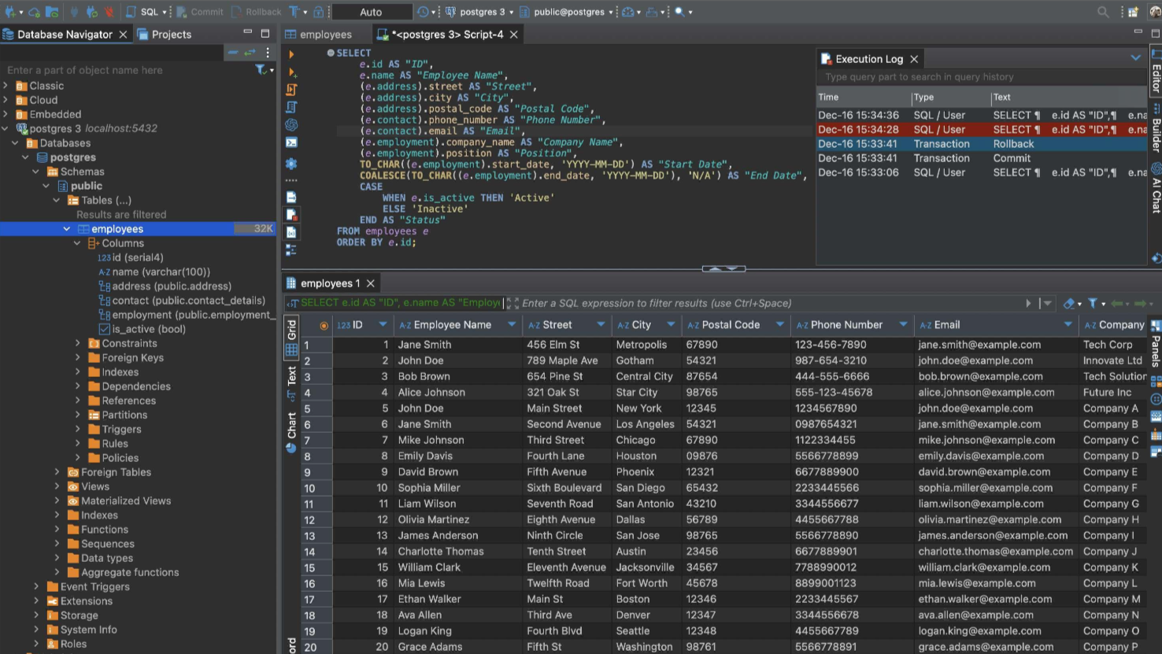
Task: Toggle the is_active (bool) column checkbox icon
Action: click(x=105, y=329)
